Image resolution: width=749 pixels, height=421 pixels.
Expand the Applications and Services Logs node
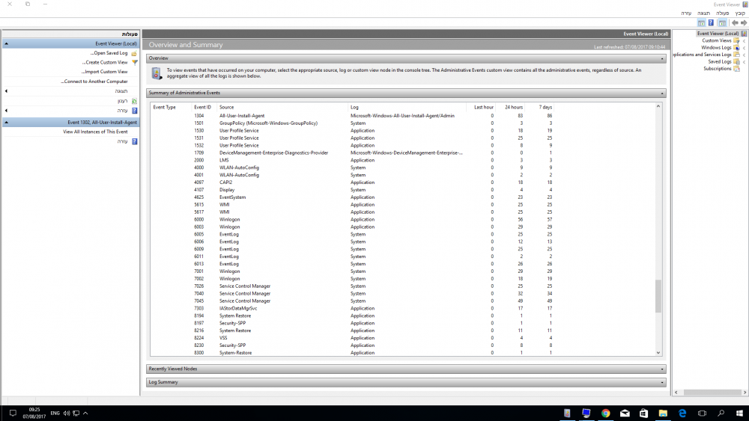click(x=745, y=55)
